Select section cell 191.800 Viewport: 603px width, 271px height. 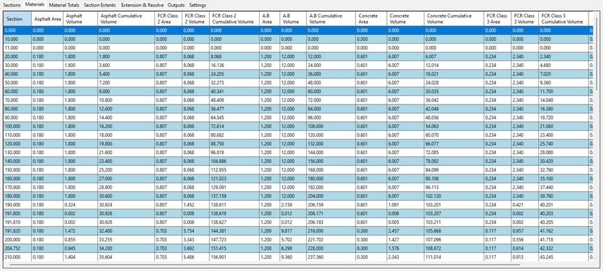click(18, 213)
